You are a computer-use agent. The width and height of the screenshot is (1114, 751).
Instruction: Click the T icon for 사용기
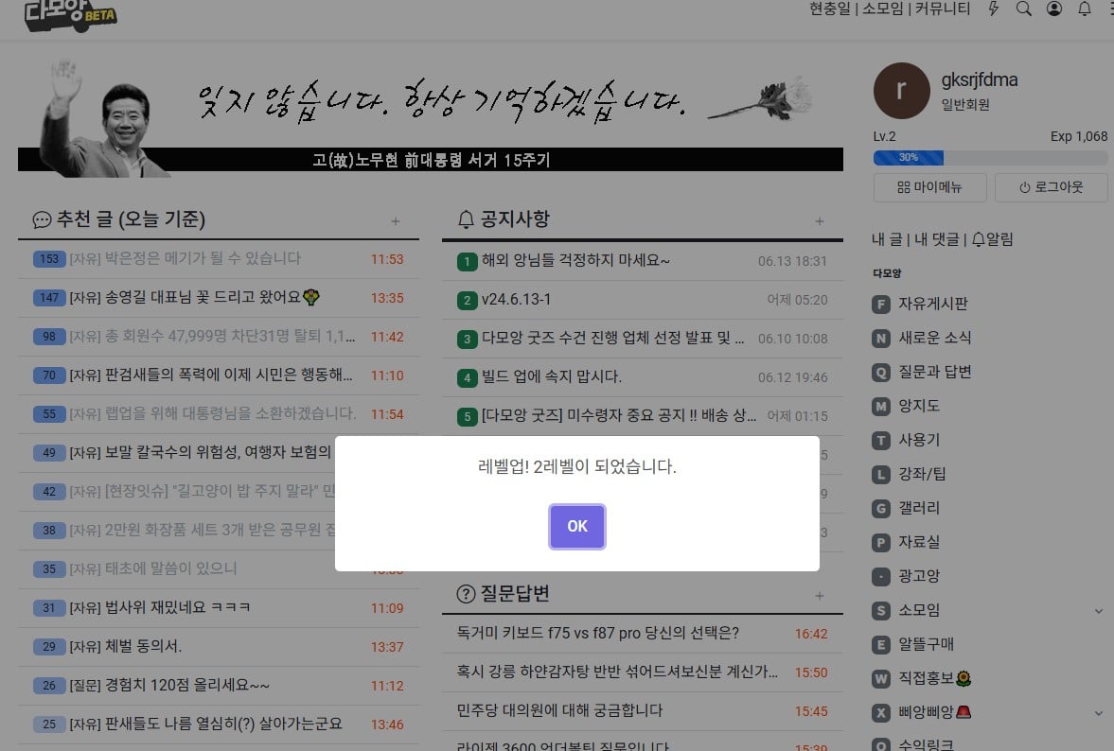(x=881, y=441)
